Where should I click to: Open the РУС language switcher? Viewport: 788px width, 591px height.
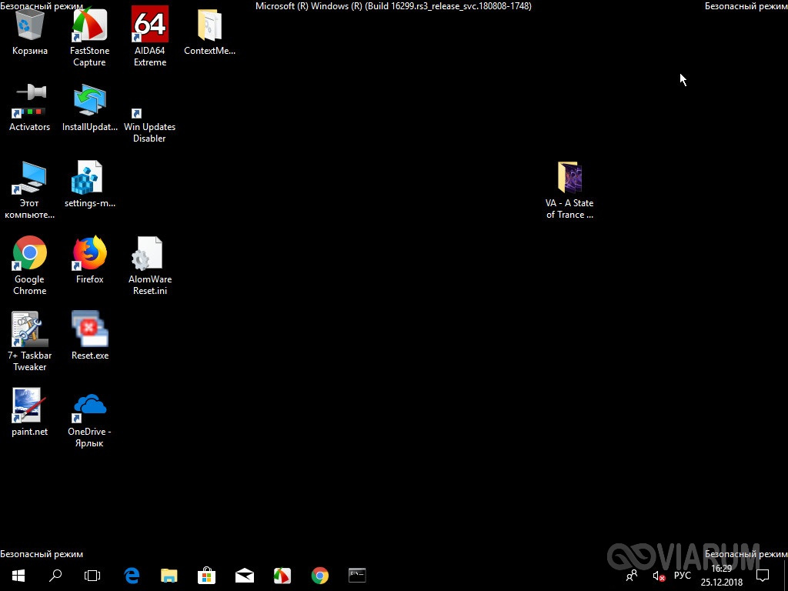683,576
